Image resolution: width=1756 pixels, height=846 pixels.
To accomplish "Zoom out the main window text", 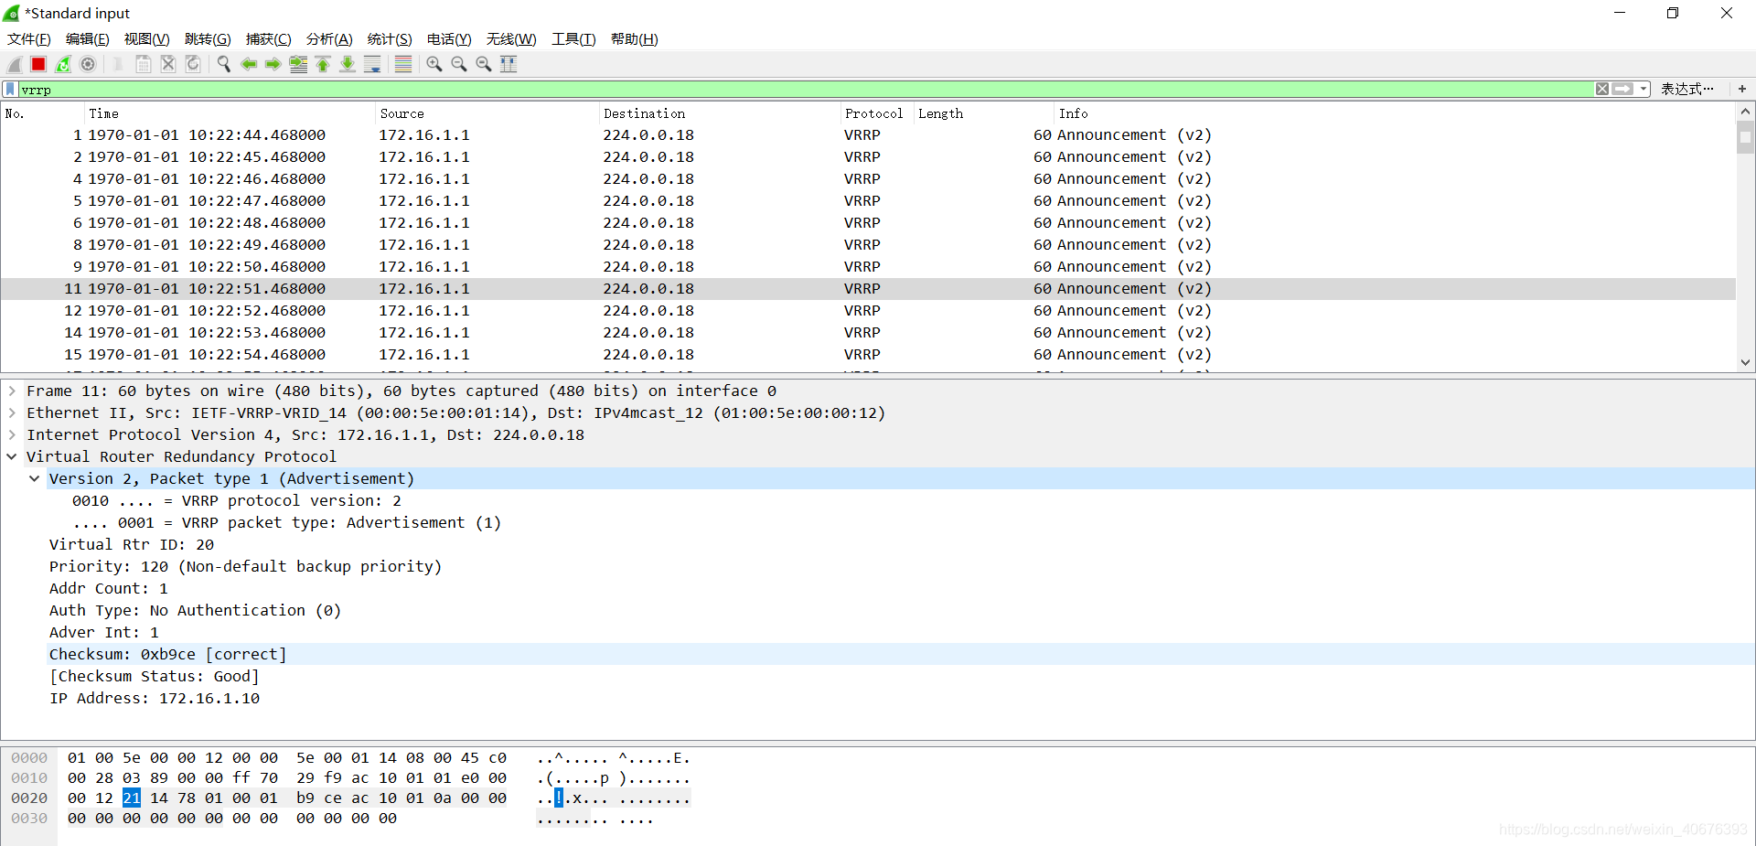I will click(459, 64).
